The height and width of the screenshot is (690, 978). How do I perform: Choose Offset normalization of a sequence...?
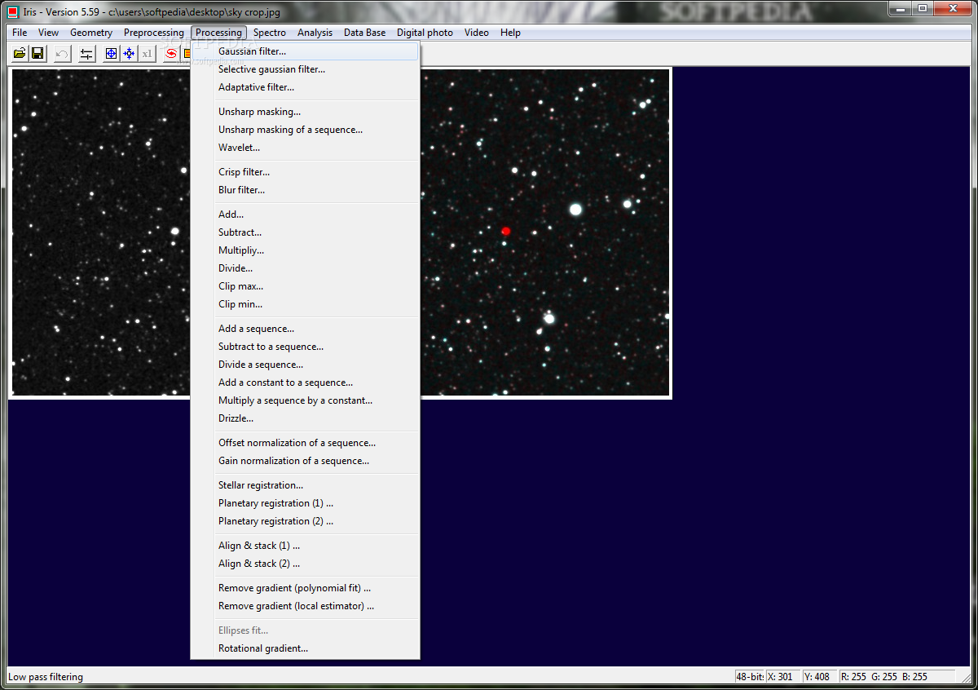[x=306, y=443]
